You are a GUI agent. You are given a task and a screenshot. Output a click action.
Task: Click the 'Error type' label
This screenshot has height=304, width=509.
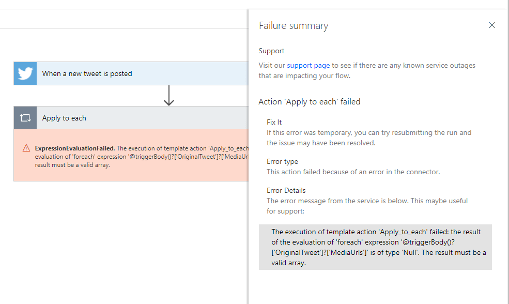(x=282, y=161)
